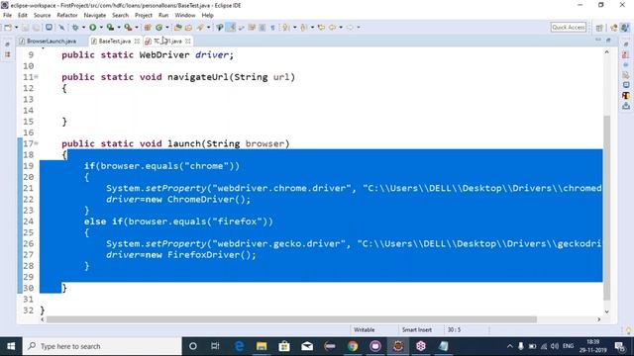Click the Open Type folder icon
634x356 pixels.
point(178,28)
